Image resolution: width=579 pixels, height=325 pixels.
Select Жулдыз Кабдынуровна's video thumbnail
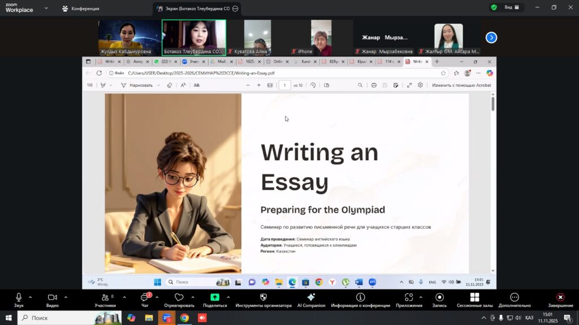[x=129, y=37]
